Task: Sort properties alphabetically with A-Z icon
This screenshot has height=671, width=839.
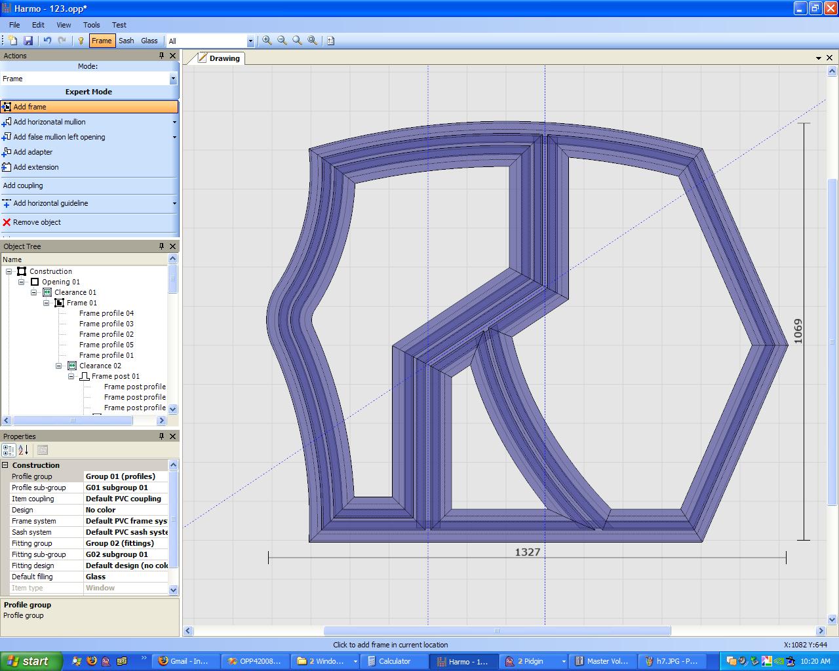Action: coord(23,450)
